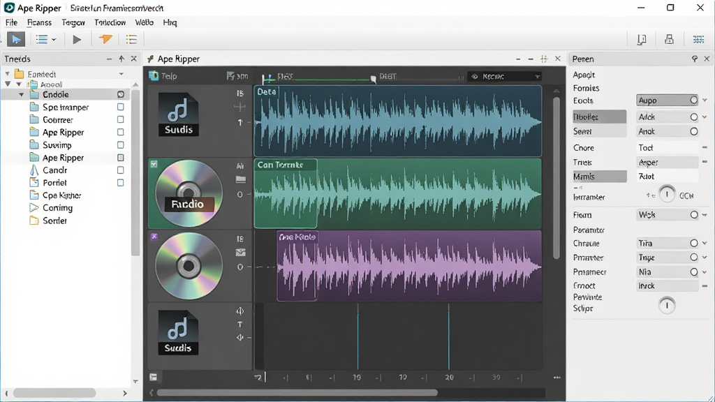Open the File menu
The image size is (715, 402).
(11, 22)
